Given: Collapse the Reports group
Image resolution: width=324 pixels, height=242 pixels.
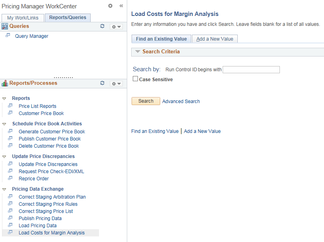Looking at the screenshot, I should click(x=5, y=98).
